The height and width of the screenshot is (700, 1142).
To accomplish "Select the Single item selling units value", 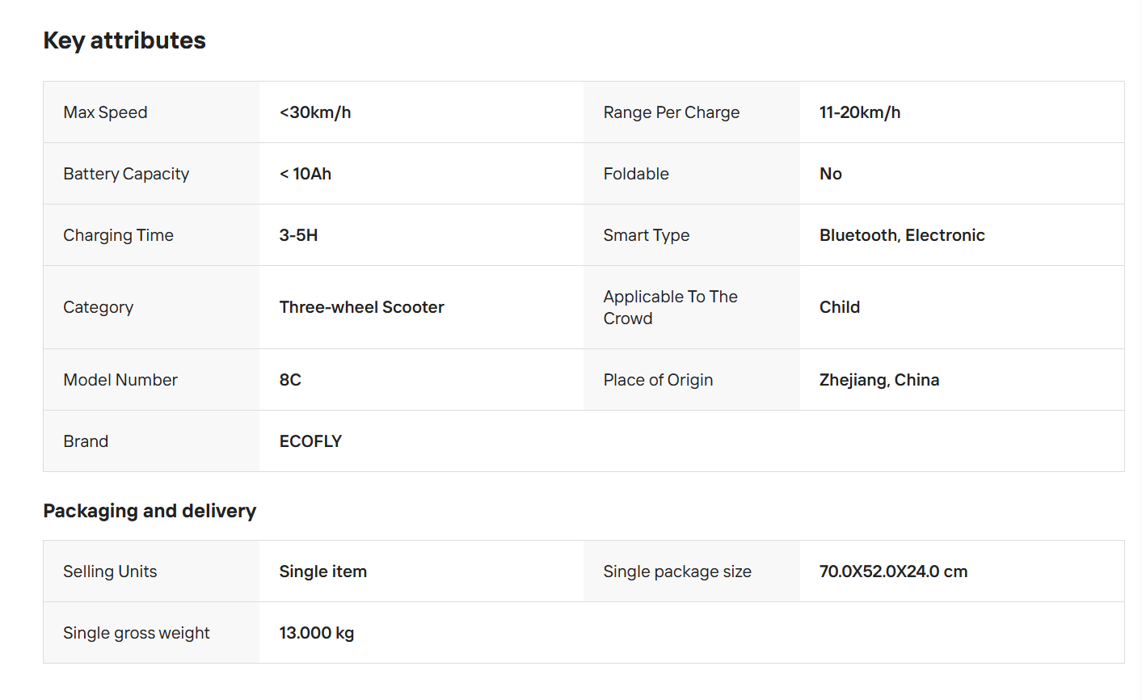I will (x=322, y=571).
